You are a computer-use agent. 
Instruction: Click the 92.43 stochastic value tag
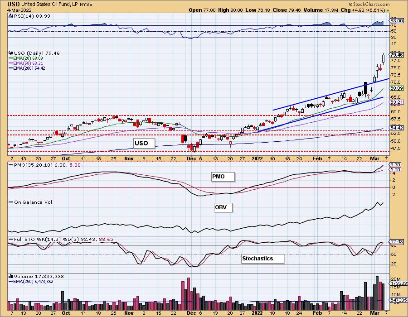click(x=397, y=242)
